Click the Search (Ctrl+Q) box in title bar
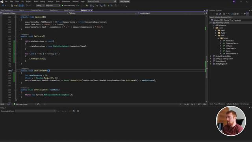The image size is (252, 142). [x=102, y=2]
